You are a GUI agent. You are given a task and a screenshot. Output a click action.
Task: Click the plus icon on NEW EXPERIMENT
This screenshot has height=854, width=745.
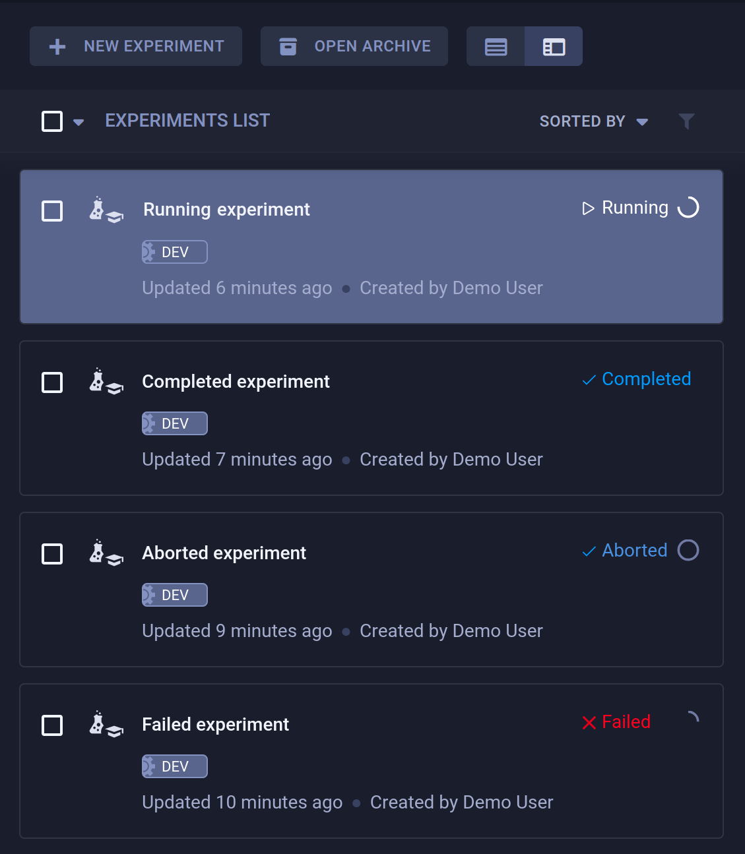click(57, 46)
